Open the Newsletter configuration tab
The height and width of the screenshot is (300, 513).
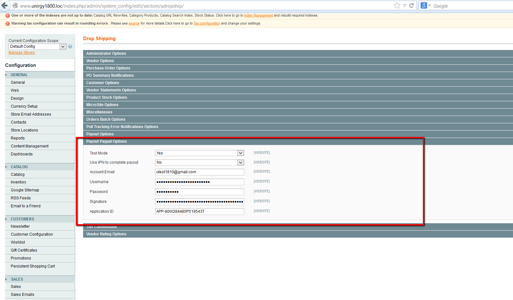pos(40,226)
